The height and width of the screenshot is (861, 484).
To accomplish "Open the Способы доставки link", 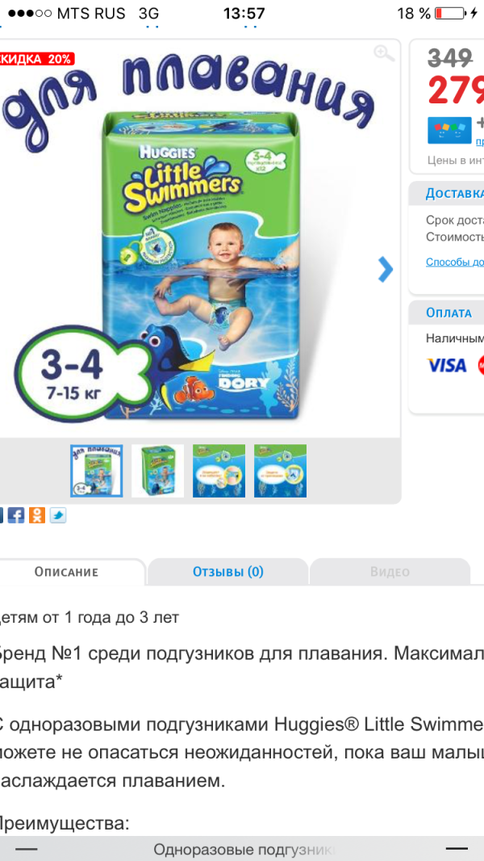I will click(x=455, y=262).
